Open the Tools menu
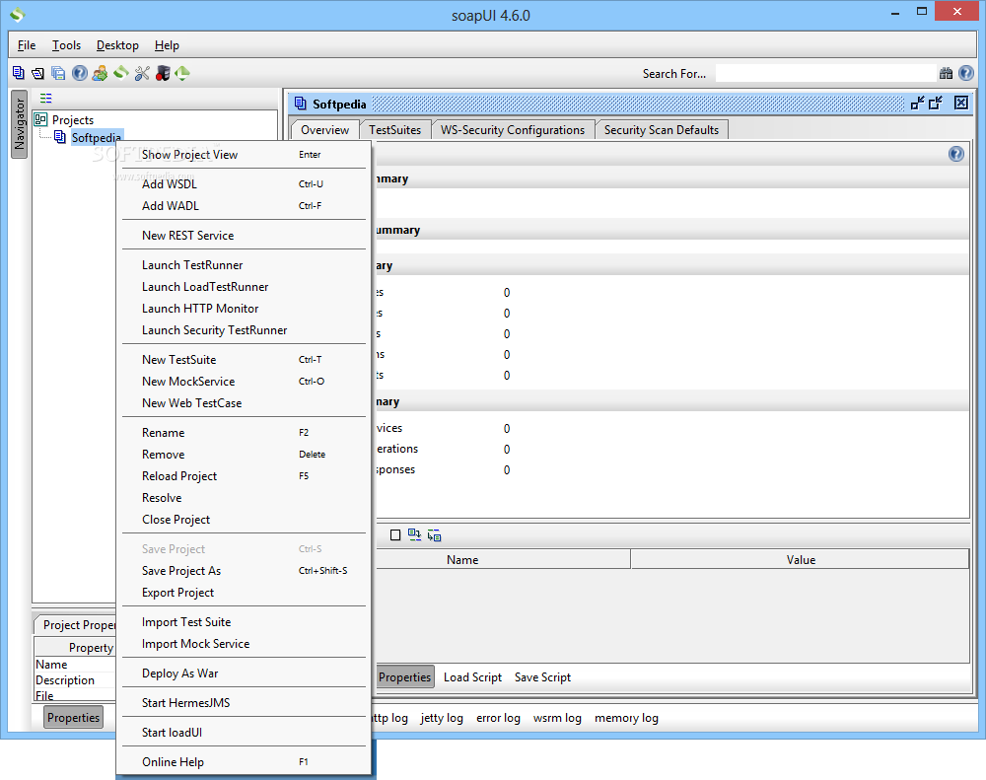Viewport: 986px width, 780px height. (x=66, y=45)
